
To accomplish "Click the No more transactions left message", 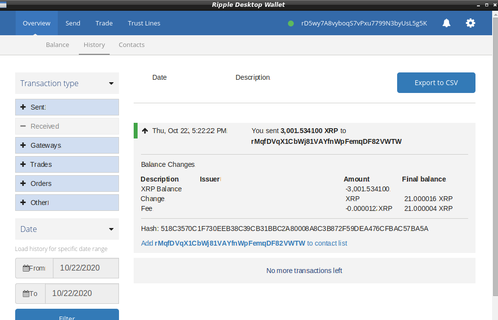I will click(304, 271).
